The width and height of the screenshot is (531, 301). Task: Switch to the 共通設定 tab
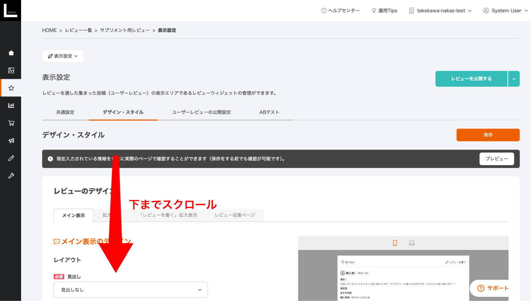(x=65, y=112)
